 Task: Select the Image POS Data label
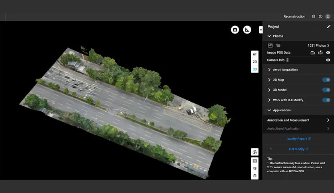point(278,53)
